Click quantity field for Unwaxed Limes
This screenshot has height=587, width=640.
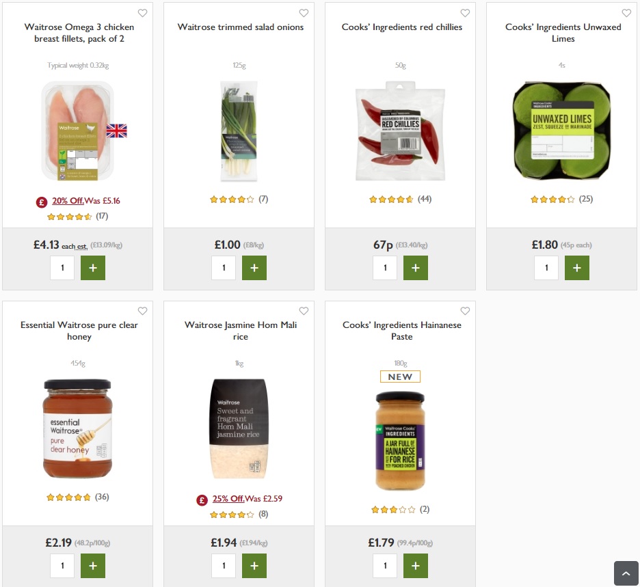pos(546,268)
